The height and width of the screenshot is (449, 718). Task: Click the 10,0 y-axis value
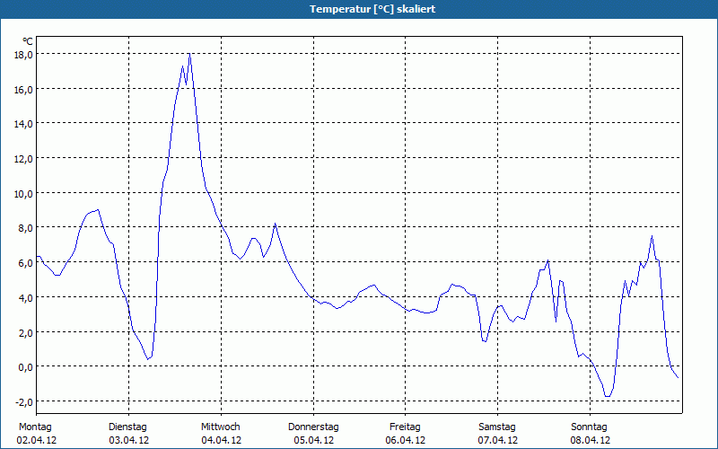pyautogui.click(x=23, y=193)
